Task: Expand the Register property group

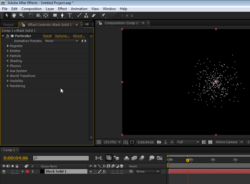Action: point(8,46)
